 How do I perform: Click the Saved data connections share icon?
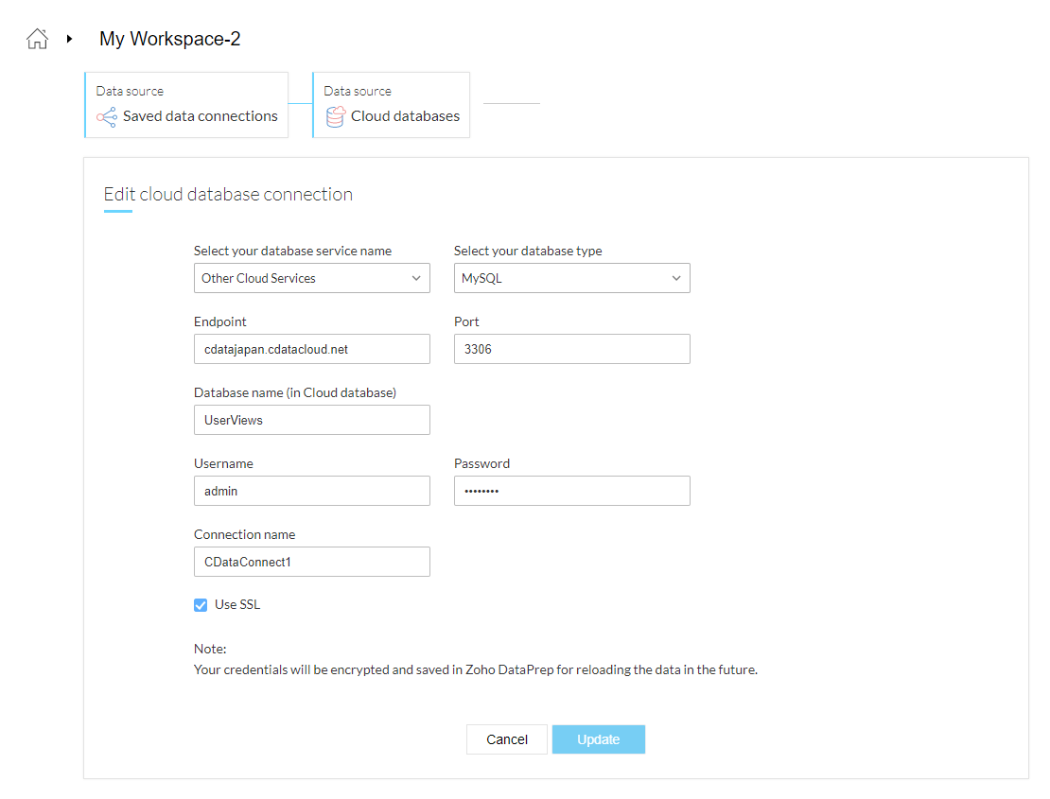(107, 116)
